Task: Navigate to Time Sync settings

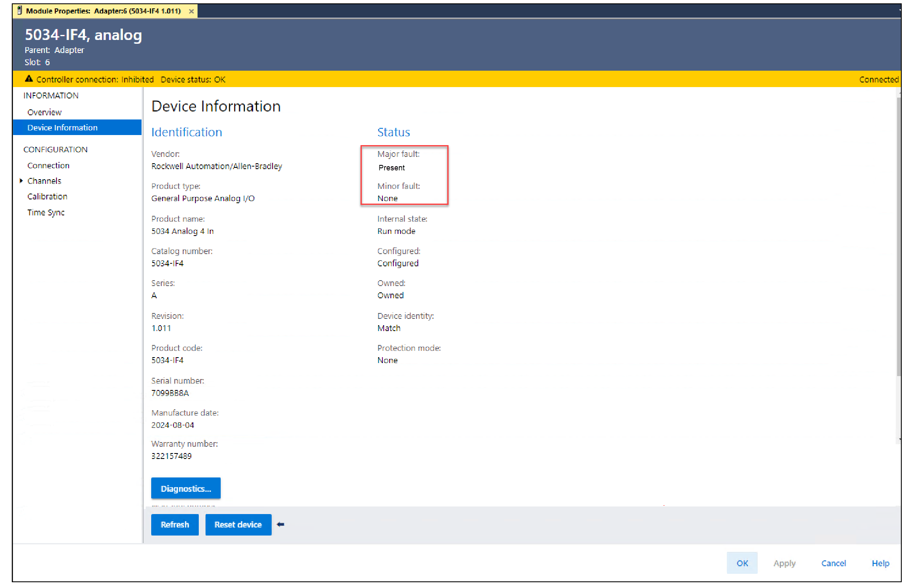Action: coord(46,212)
